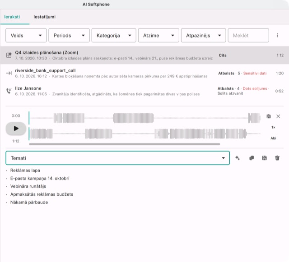Expand the Atzīme filter dropdown
This screenshot has height=262, width=289.
pyautogui.click(x=158, y=35)
